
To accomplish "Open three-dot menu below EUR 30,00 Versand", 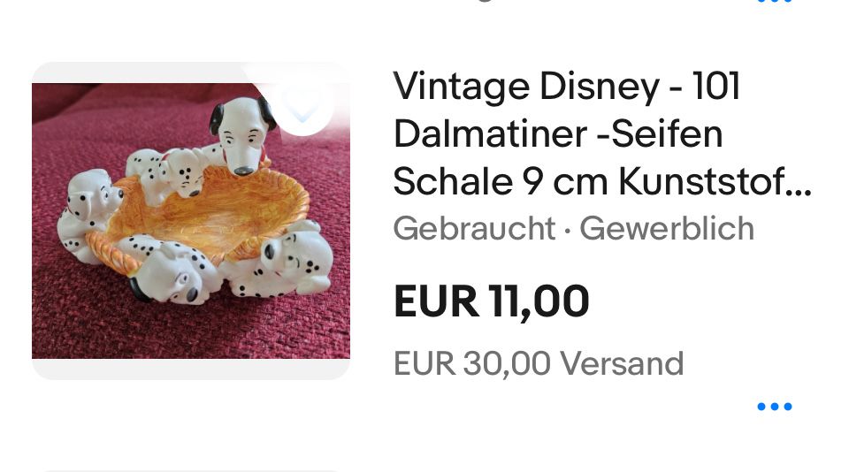I will (775, 407).
